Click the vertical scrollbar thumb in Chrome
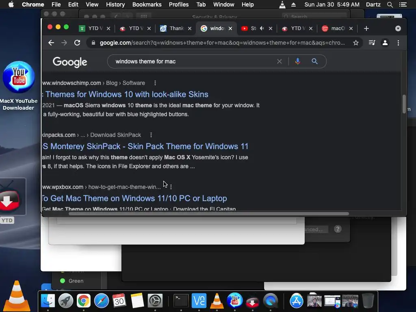416x312 pixels. 404,104
